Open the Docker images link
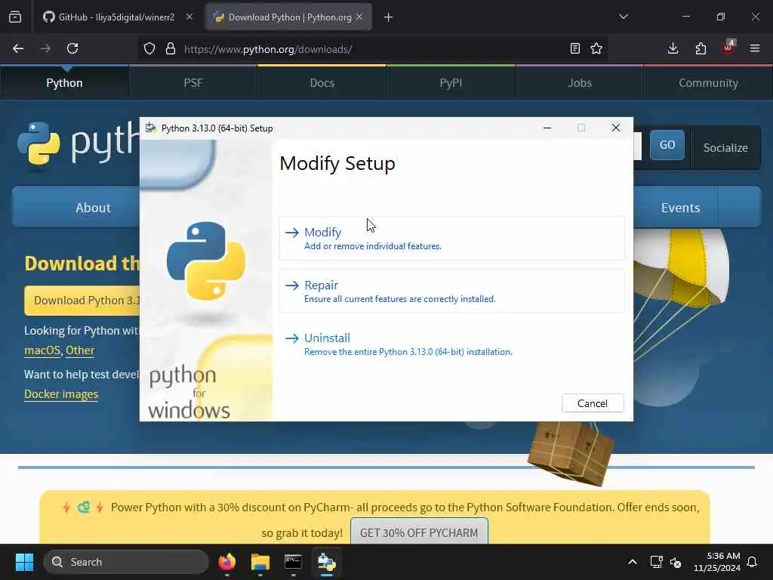This screenshot has height=580, width=773. (61, 394)
